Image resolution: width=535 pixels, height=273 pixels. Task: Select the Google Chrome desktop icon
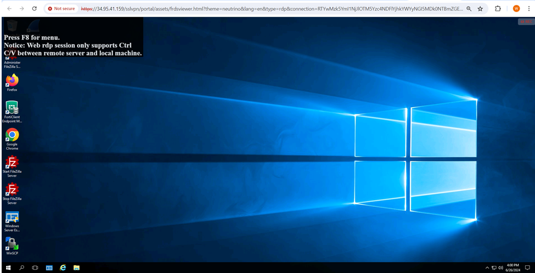[x=12, y=136]
